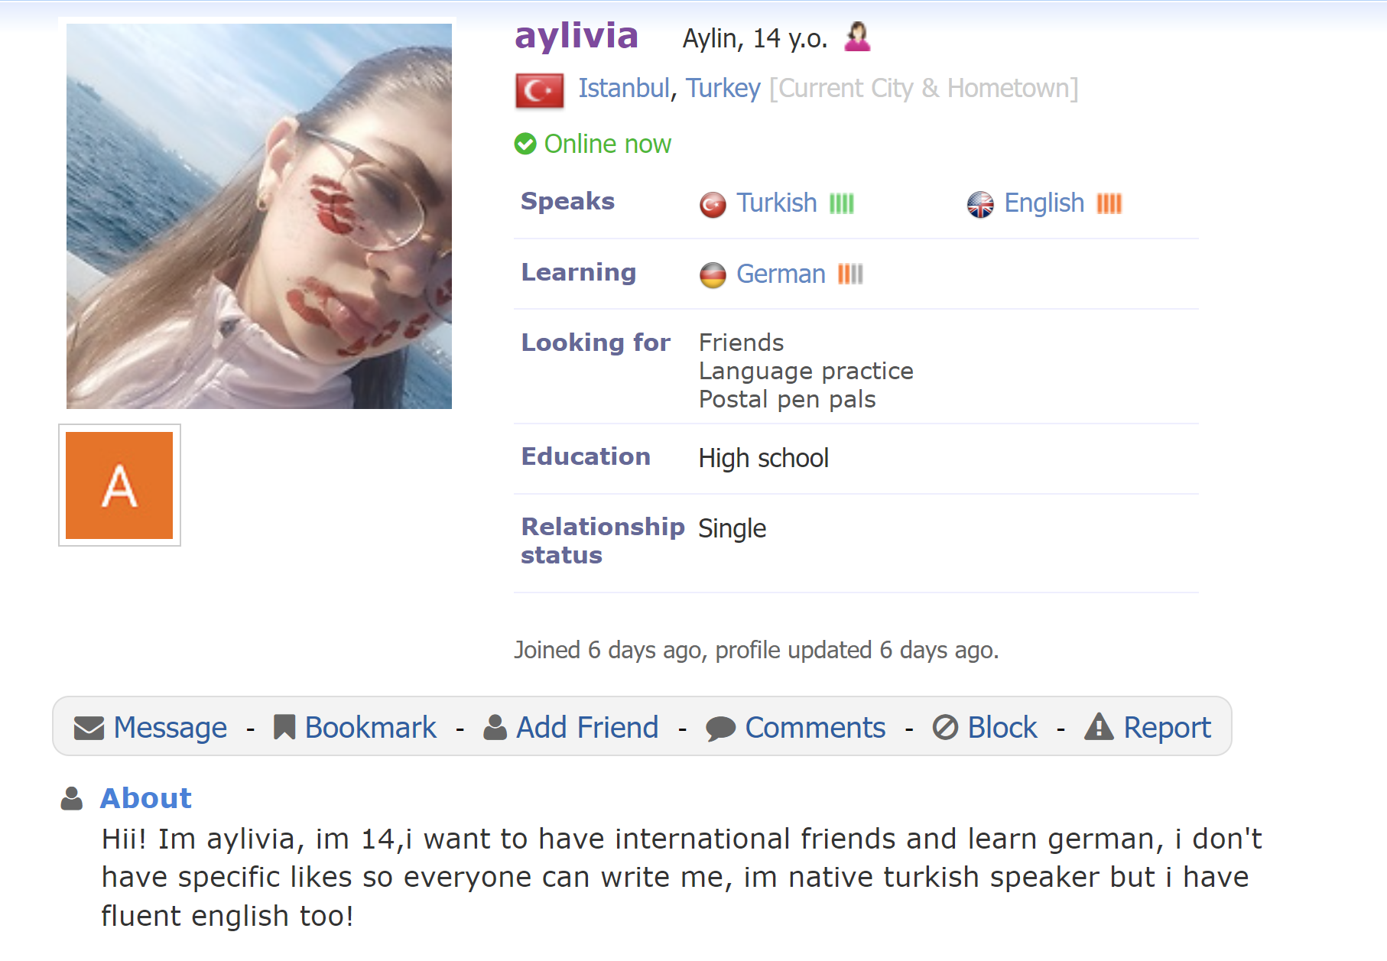Click the Turkey flag icon beside Istanbul
The width and height of the screenshot is (1387, 961).
(x=540, y=91)
